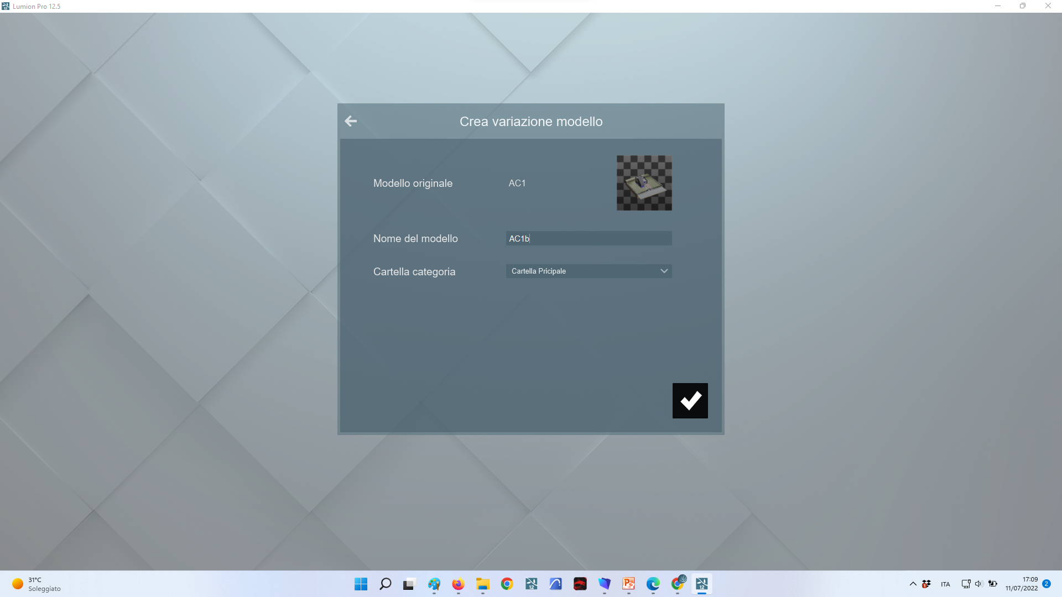This screenshot has width=1062, height=597.
Task: Click the AC1 model preview thumbnail
Action: 644,183
